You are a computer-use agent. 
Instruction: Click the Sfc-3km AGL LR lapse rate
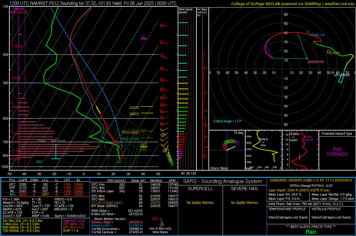point(23,221)
